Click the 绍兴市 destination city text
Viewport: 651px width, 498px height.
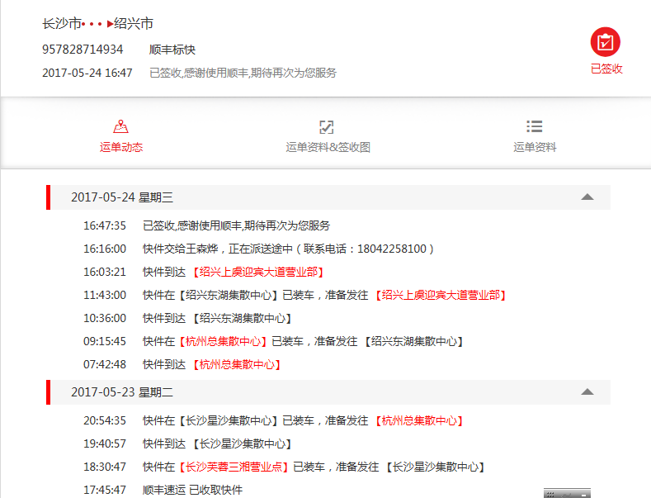coord(134,23)
